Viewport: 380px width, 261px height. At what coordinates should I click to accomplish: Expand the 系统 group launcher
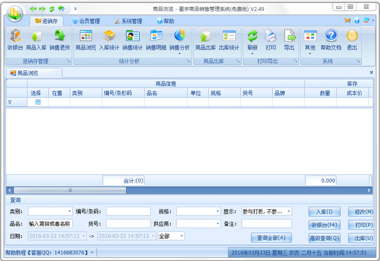point(358,61)
